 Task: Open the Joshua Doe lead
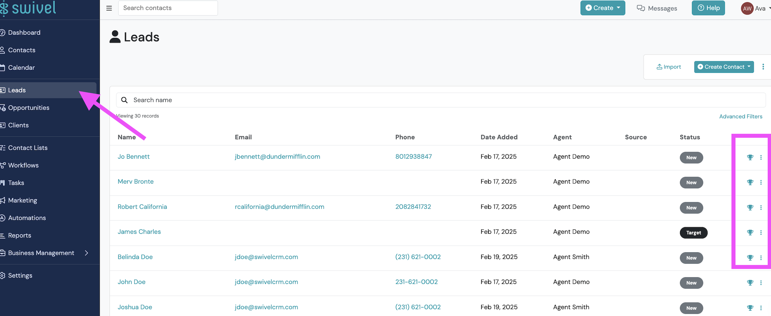point(135,307)
